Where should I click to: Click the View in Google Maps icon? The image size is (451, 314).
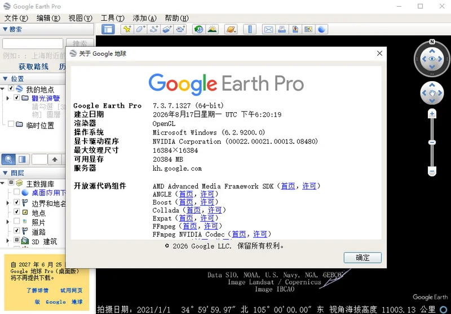tap(308, 29)
